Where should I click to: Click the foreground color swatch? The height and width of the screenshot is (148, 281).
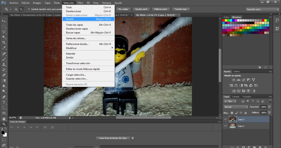(x=3, y=133)
